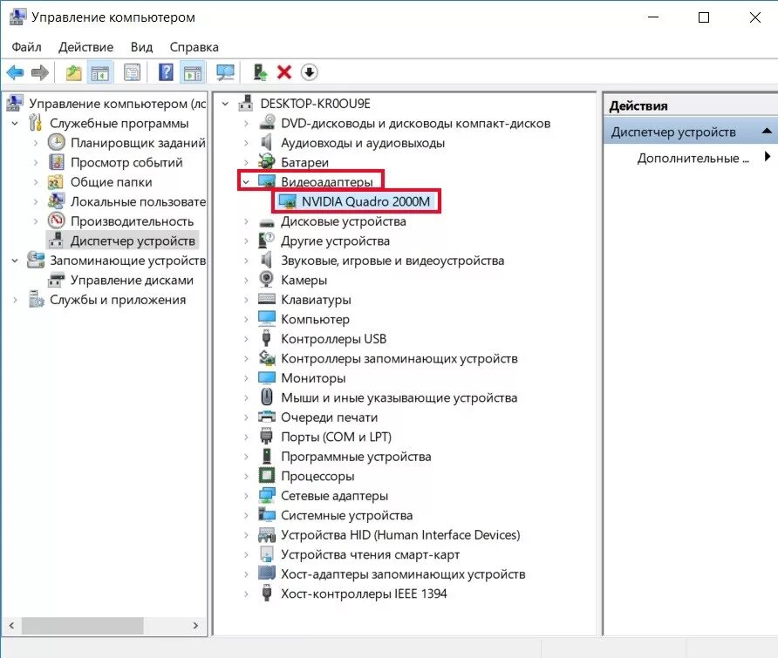
Task: Select Хост-адаптеры запоминающих устройств category
Action: click(x=403, y=574)
